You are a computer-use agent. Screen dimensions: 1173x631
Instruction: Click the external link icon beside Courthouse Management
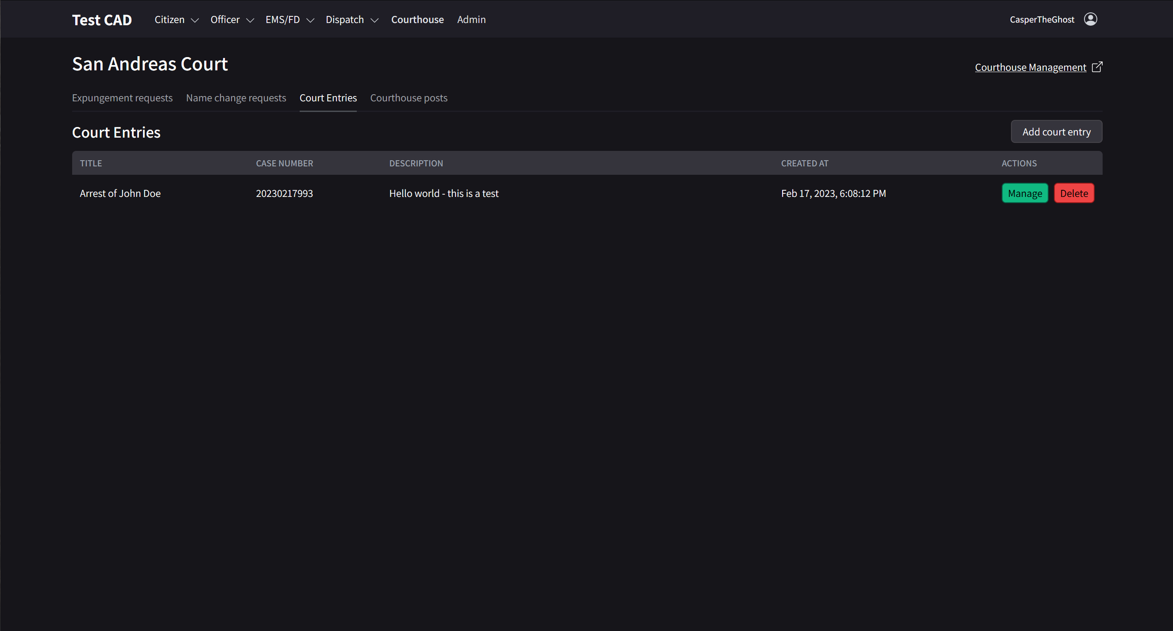point(1097,67)
